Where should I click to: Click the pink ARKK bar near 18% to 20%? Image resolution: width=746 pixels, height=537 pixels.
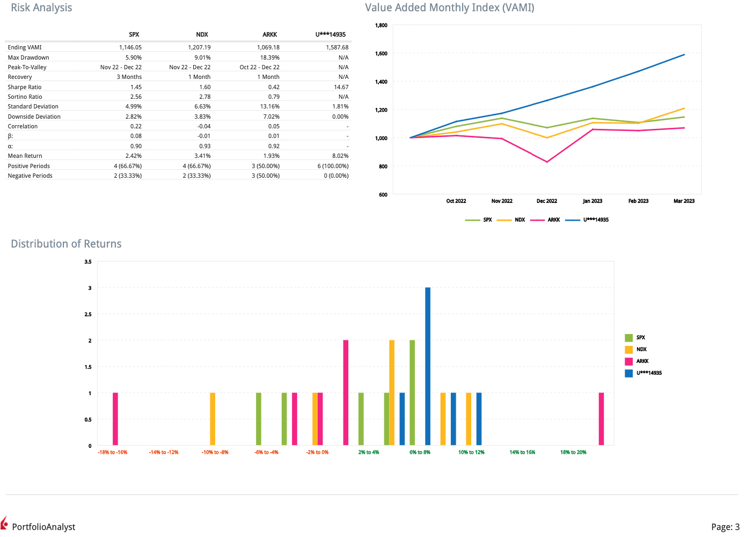tap(602, 419)
